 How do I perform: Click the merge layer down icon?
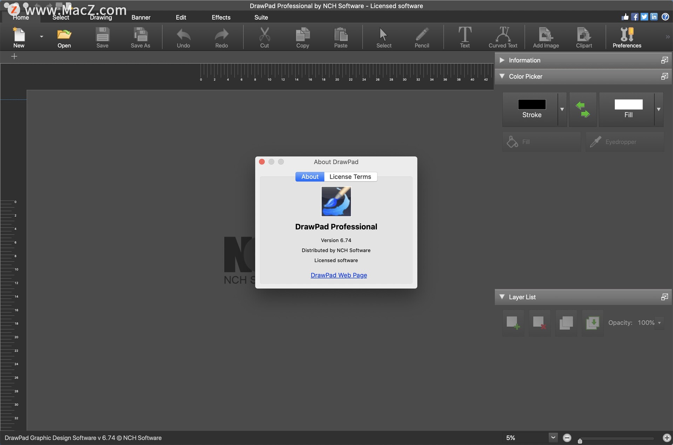click(x=593, y=323)
